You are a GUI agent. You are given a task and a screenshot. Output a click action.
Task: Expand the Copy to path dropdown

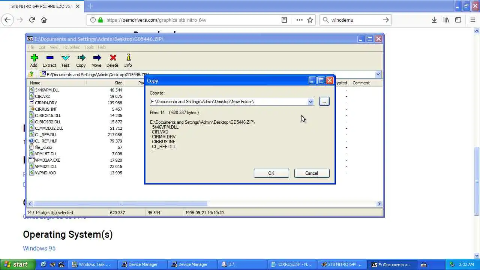(310, 102)
